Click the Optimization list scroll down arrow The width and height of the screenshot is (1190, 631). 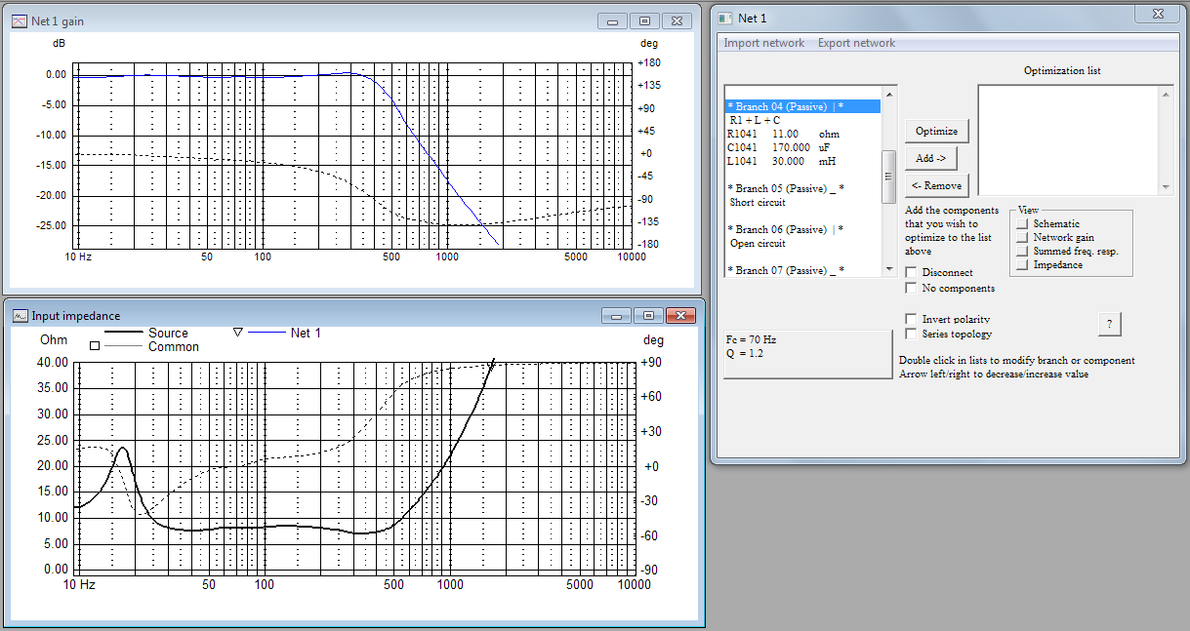pos(1166,186)
